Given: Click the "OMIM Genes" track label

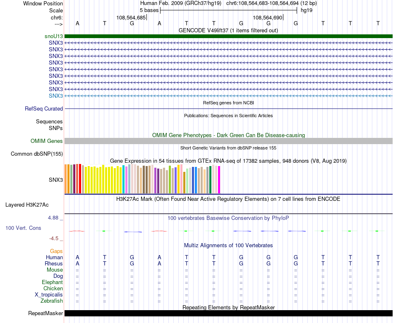Looking at the screenshot, I should (46, 141).
